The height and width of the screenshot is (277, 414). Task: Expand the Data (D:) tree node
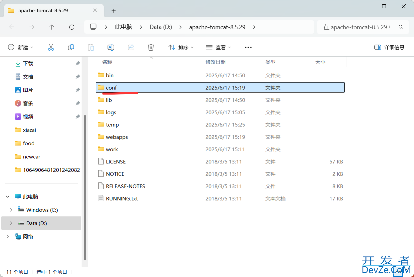pos(11,223)
